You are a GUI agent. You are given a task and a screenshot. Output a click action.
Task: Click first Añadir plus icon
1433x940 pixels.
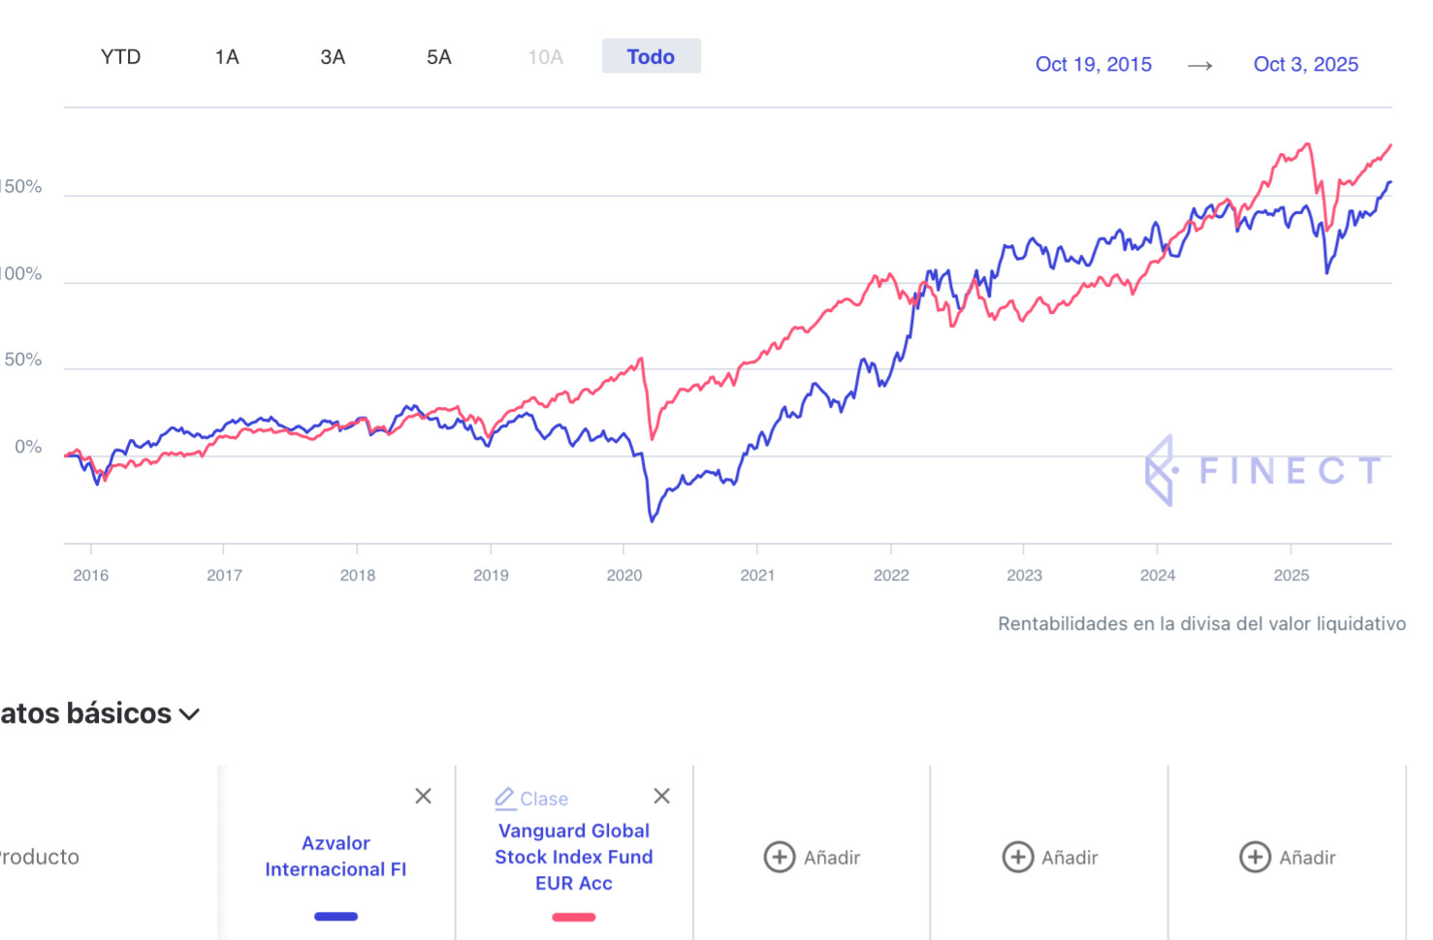[x=780, y=857]
